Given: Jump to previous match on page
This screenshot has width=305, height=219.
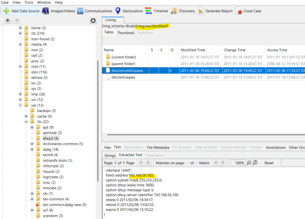Looking at the screenshot, I should [x=216, y=163].
